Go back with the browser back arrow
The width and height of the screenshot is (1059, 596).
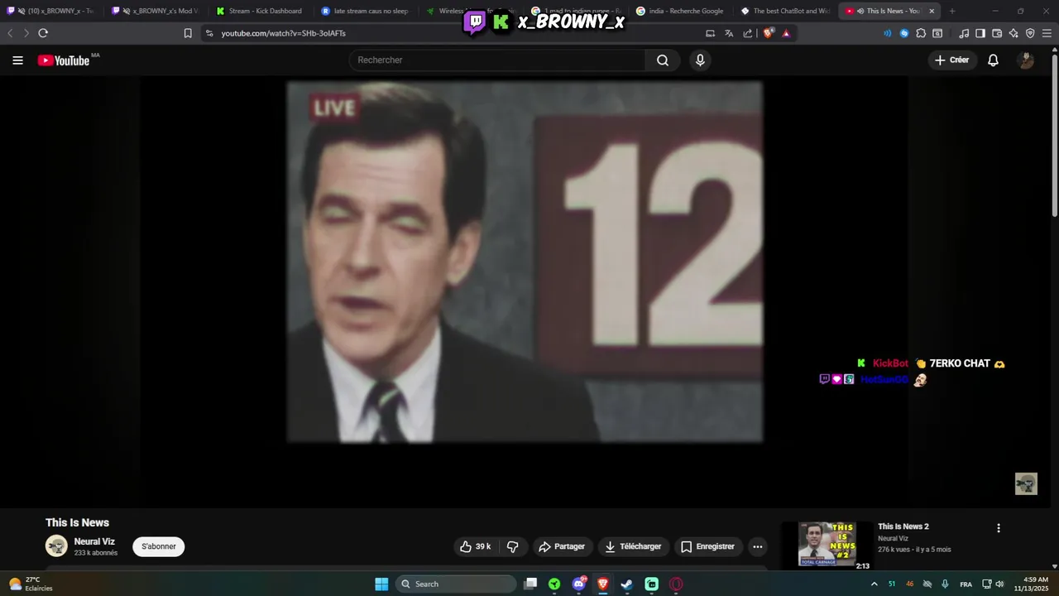(x=10, y=33)
